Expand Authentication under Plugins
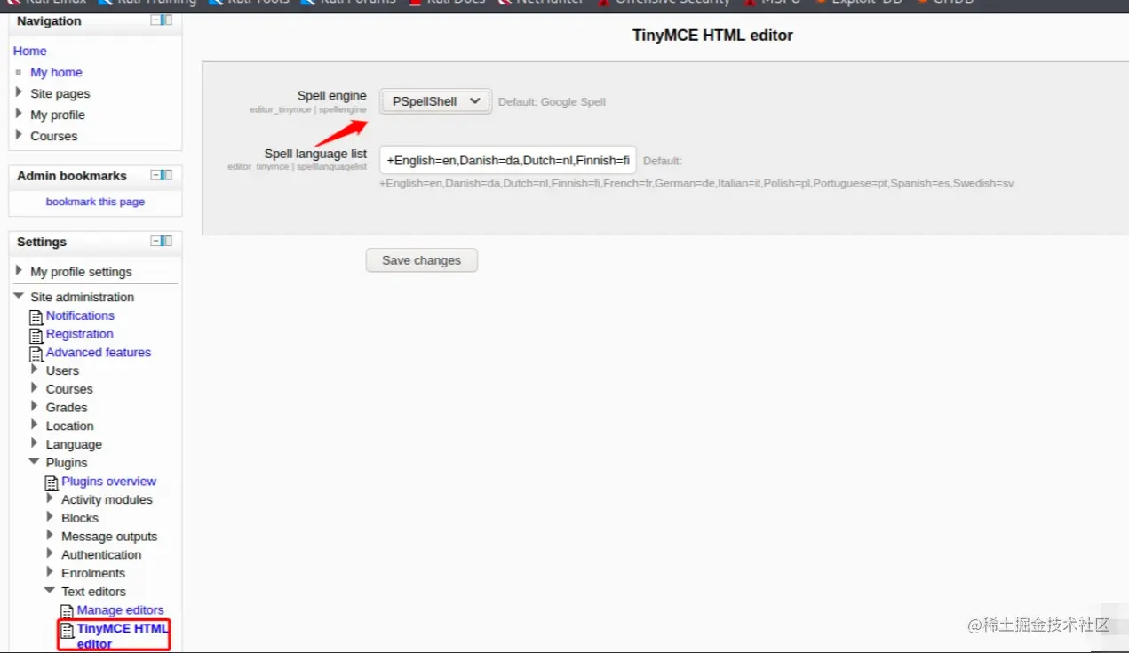This screenshot has height=653, width=1129. click(51, 553)
